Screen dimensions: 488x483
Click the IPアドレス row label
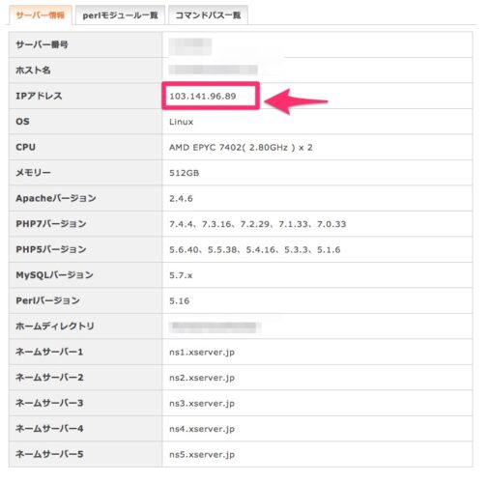(x=39, y=96)
